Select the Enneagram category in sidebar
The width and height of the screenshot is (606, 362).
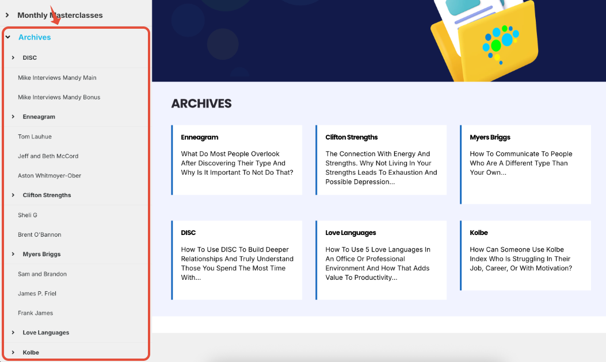pos(39,117)
